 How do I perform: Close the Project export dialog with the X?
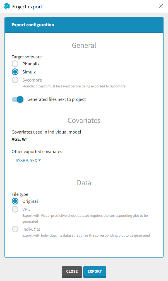point(161,6)
